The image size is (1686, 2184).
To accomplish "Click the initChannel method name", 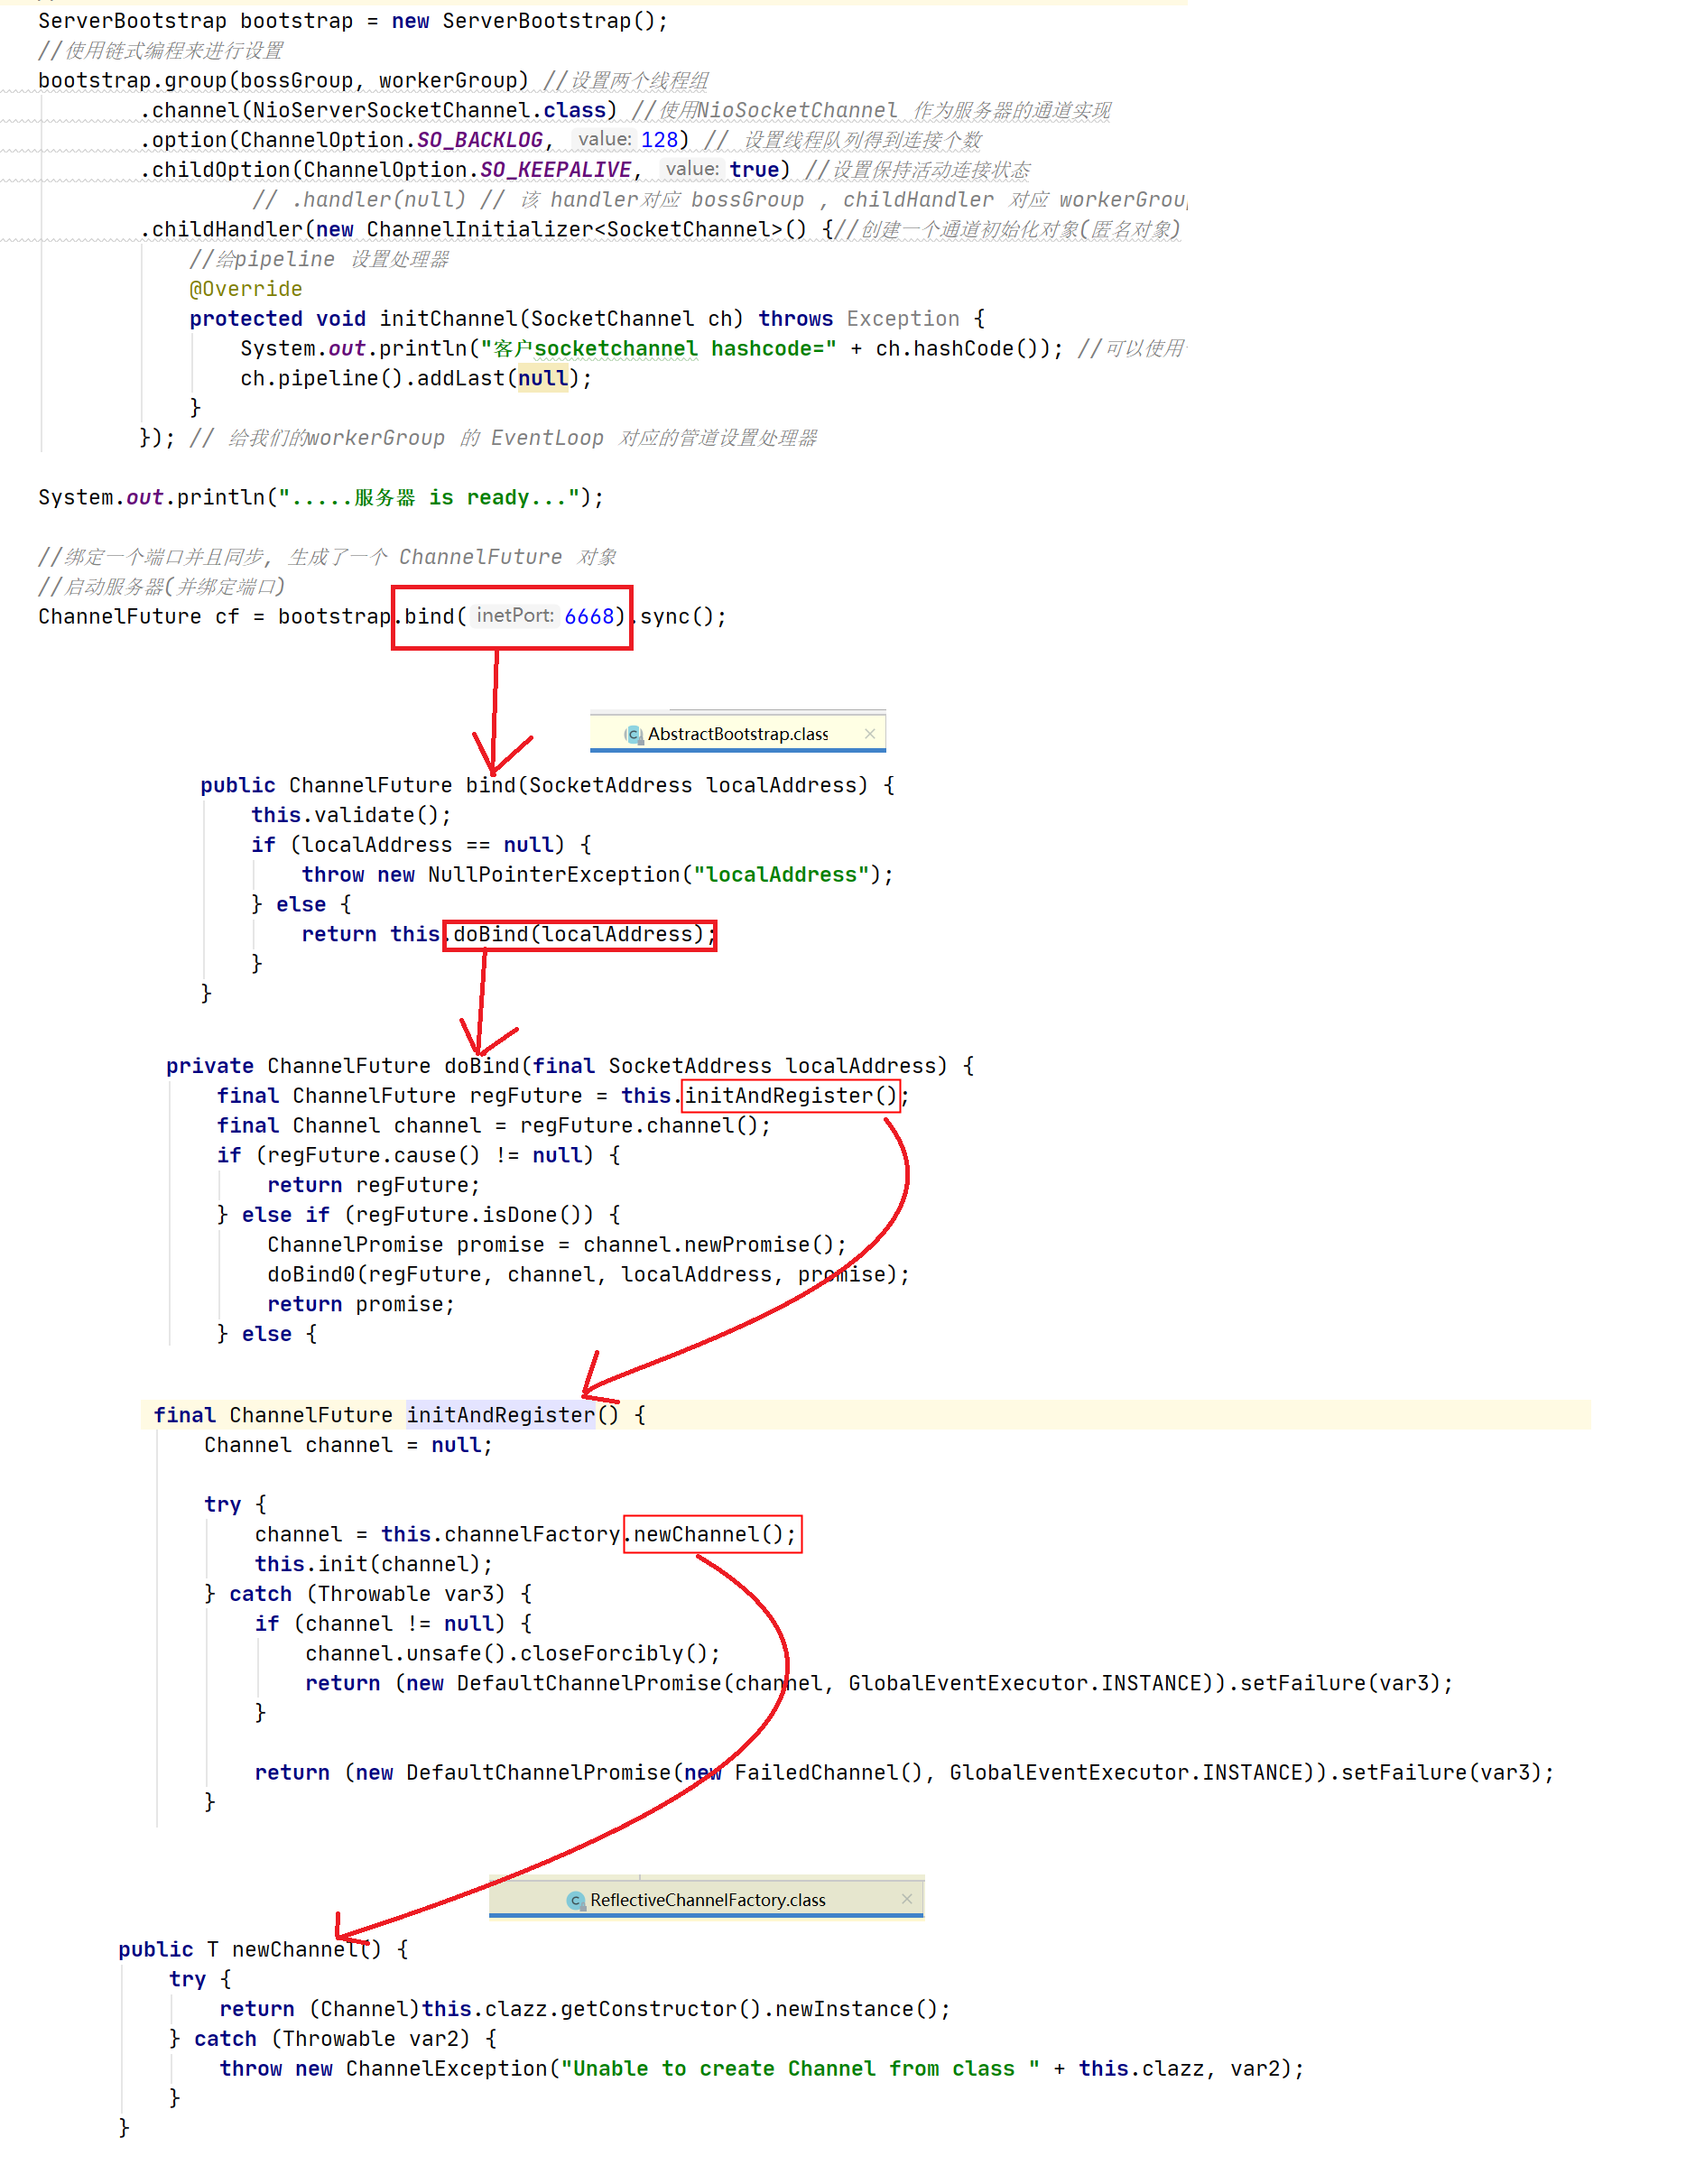I will point(448,318).
